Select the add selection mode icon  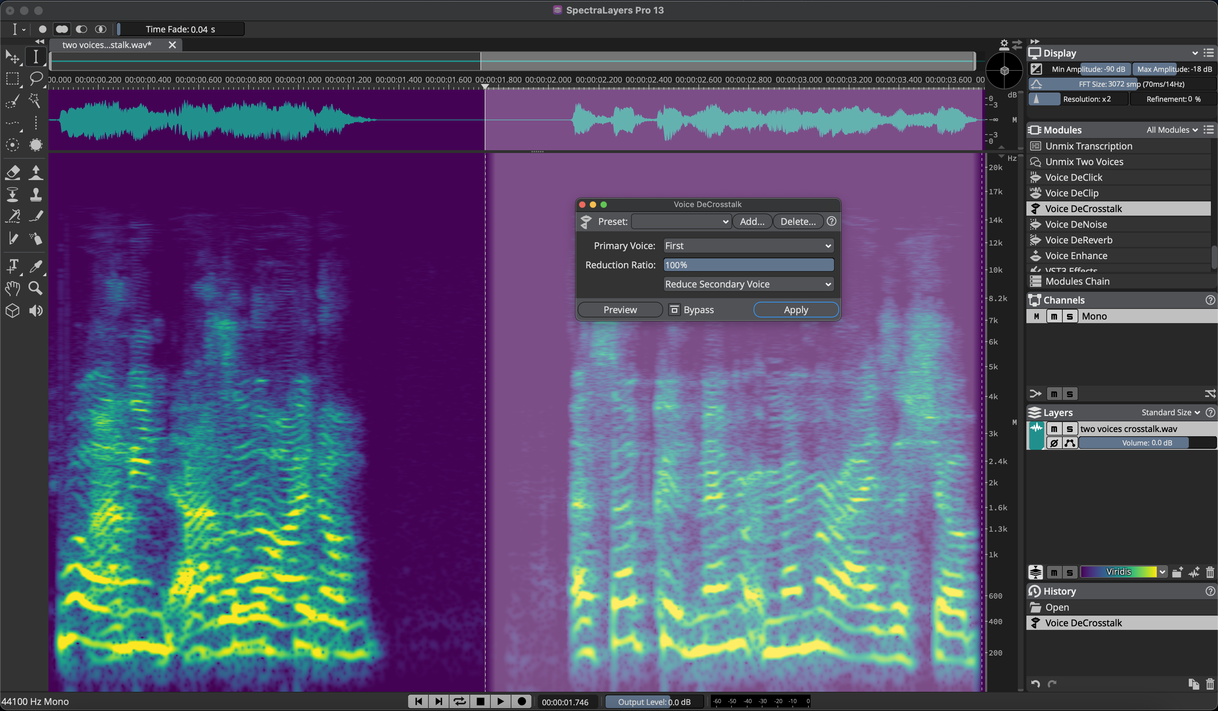pyautogui.click(x=62, y=29)
